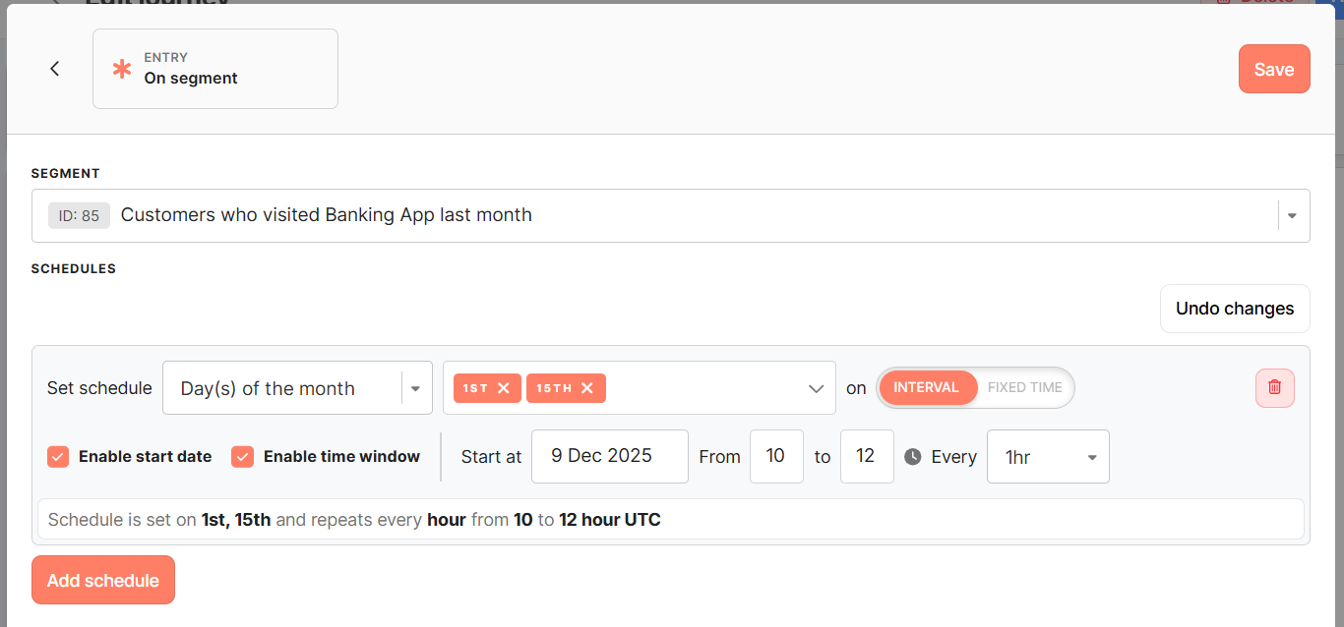
Task: Expand the selected days dropdown chevron
Action: point(816,388)
